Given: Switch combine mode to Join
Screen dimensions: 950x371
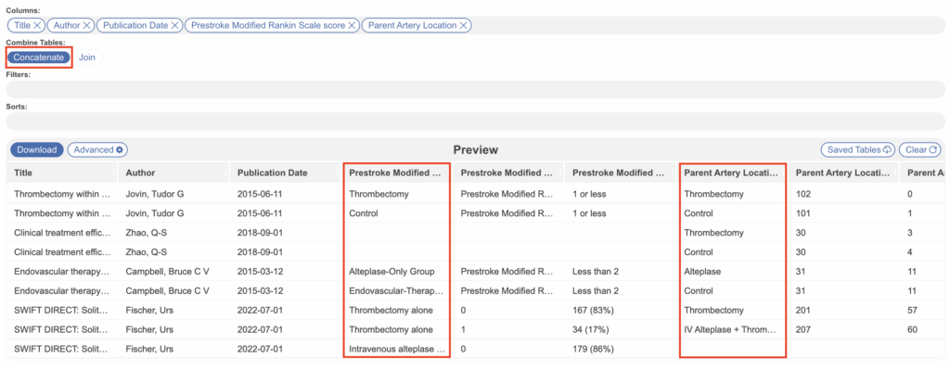Looking at the screenshot, I should pos(86,58).
